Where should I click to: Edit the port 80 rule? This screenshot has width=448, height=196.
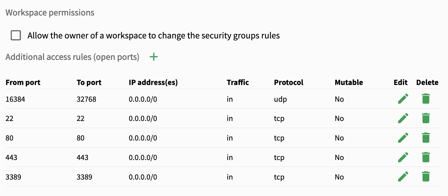(x=403, y=138)
